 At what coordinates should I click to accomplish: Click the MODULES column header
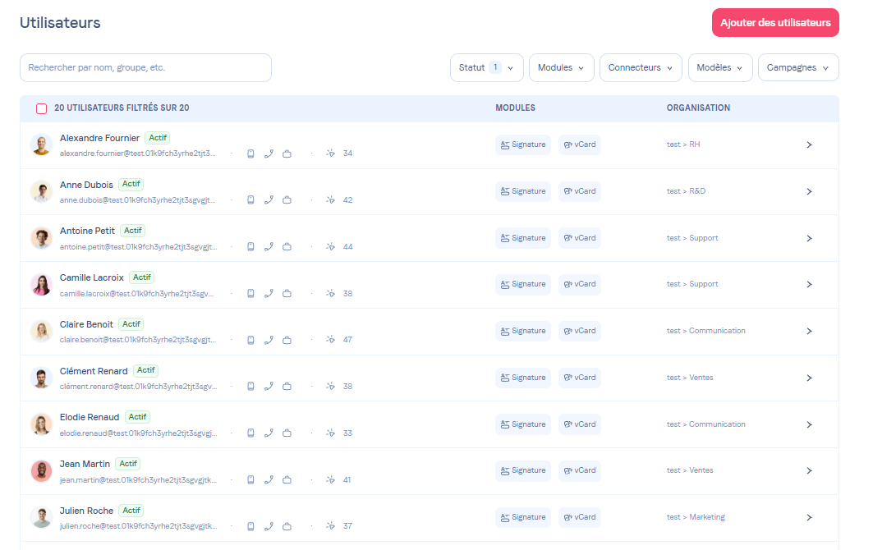(x=515, y=108)
